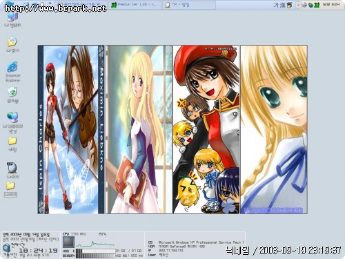The width and height of the screenshot is (345, 259).
Task: Click the taskbar clock time
Action: (x=331, y=5)
